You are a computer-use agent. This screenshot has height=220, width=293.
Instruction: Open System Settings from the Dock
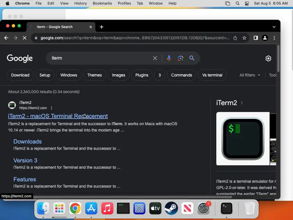203,208
